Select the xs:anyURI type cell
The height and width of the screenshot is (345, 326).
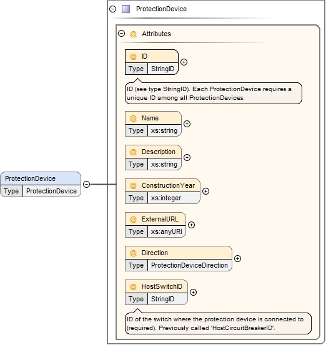pos(167,231)
